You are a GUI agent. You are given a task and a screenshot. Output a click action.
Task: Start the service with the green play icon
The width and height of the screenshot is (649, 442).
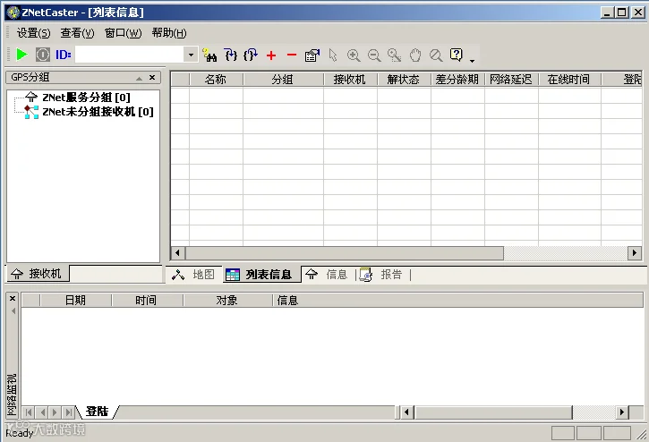21,55
